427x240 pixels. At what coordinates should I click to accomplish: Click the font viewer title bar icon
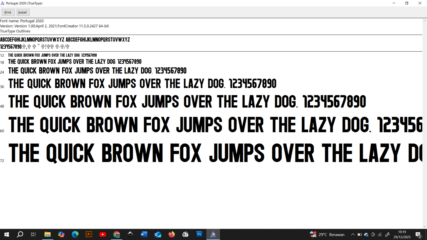pos(3,3)
